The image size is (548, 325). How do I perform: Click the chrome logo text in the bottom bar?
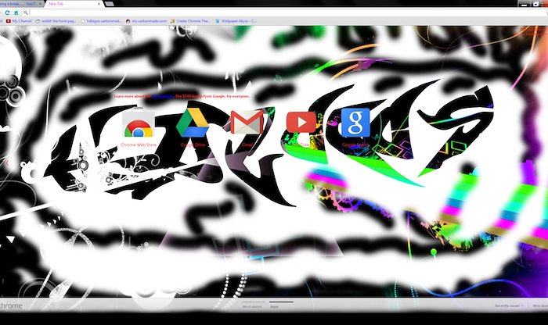coord(10,305)
